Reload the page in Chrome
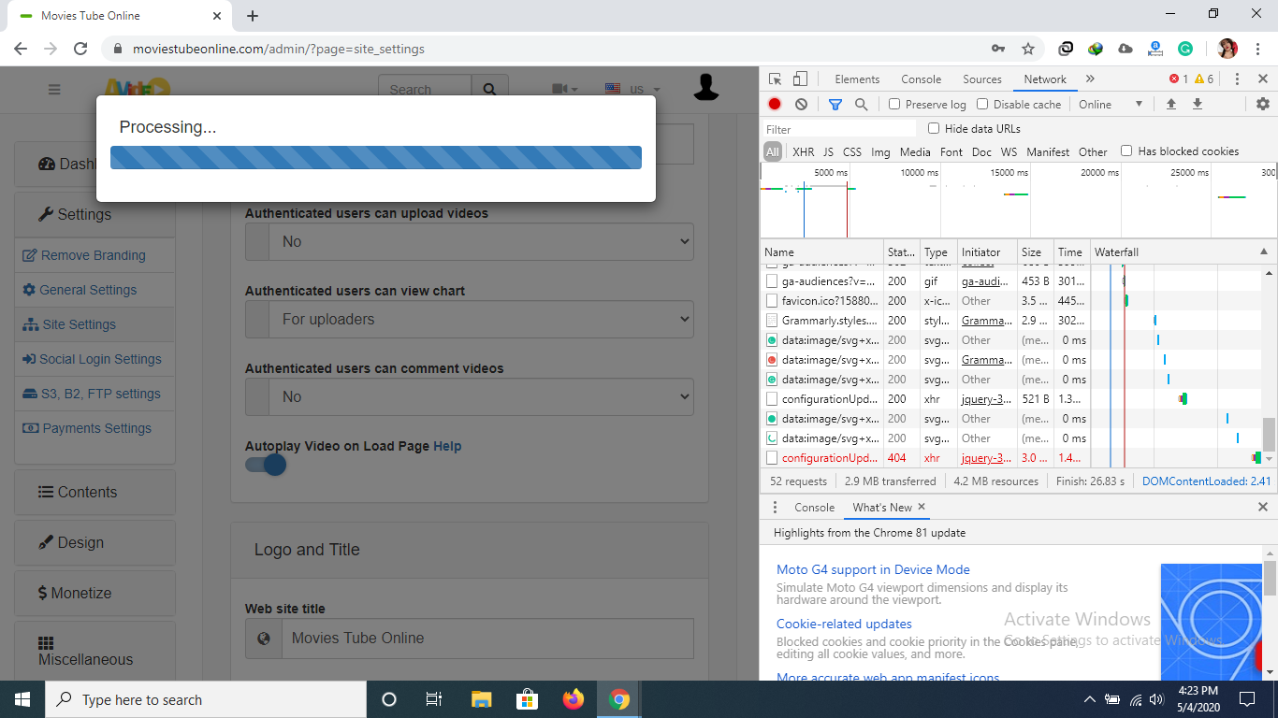This screenshot has width=1278, height=718. click(x=80, y=49)
